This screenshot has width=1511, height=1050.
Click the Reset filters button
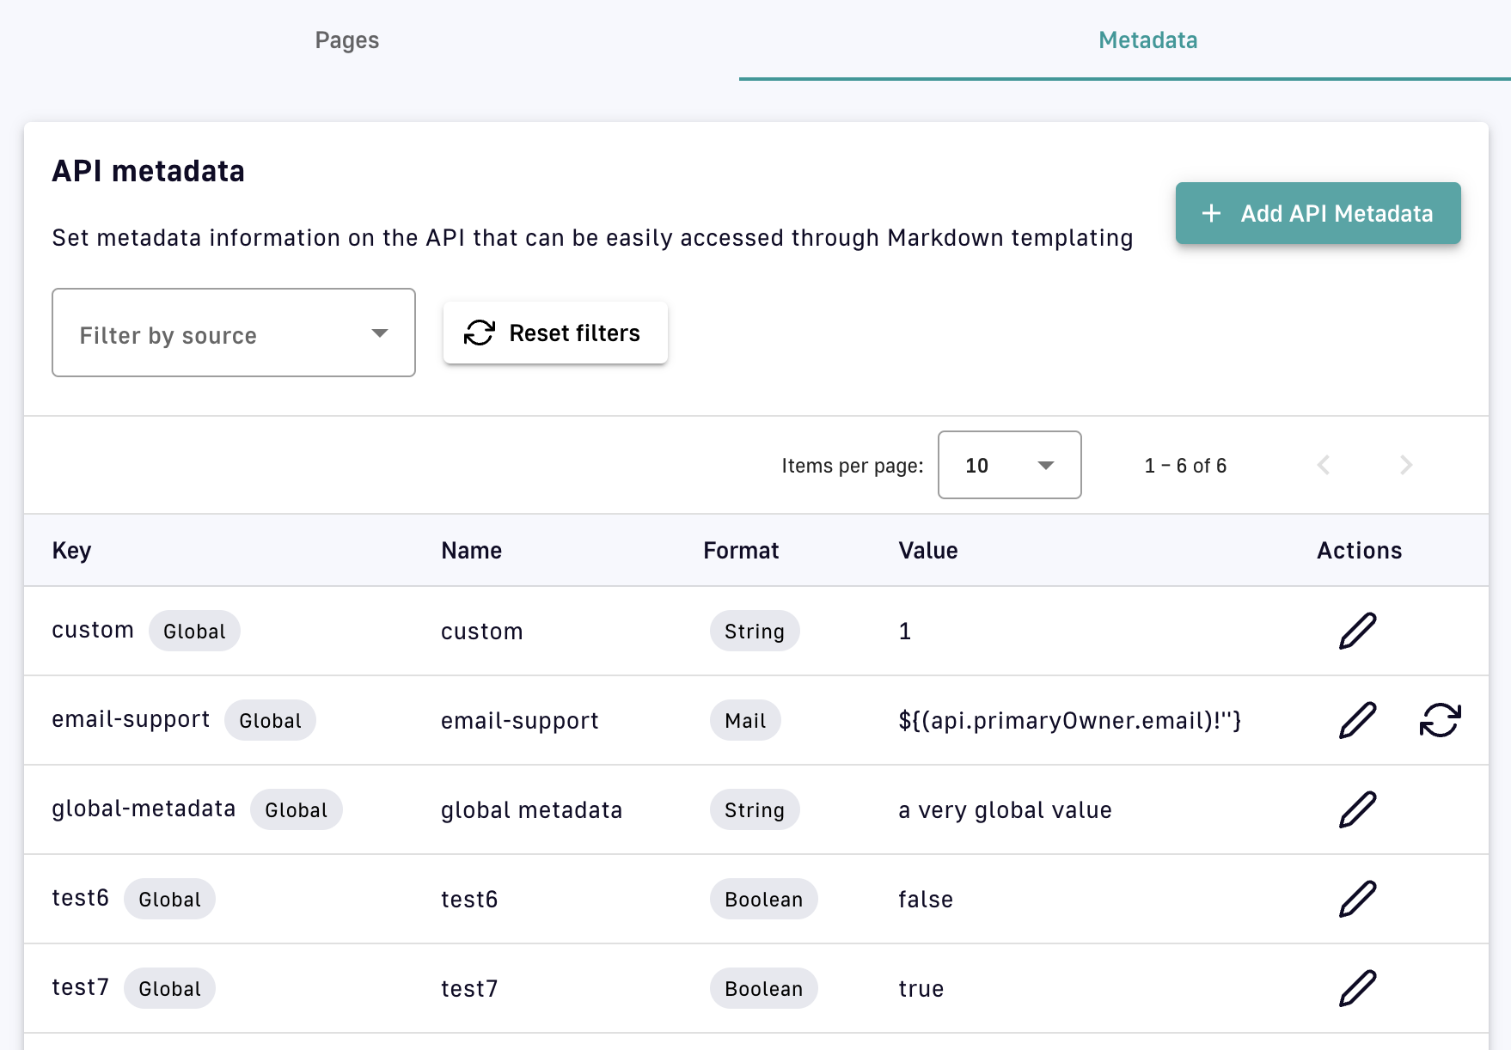tap(555, 333)
